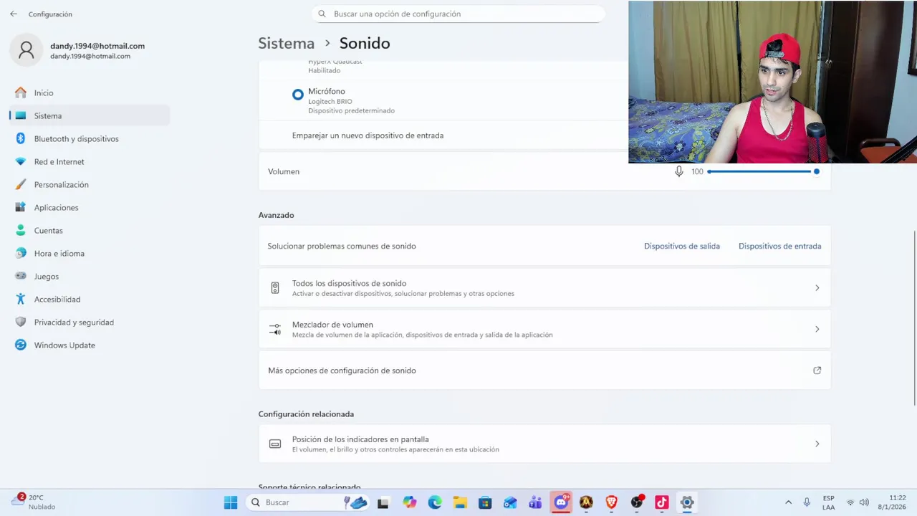This screenshot has width=917, height=516.
Task: Click the display icon beside Posición de los indicadores
Action: [x=275, y=444]
